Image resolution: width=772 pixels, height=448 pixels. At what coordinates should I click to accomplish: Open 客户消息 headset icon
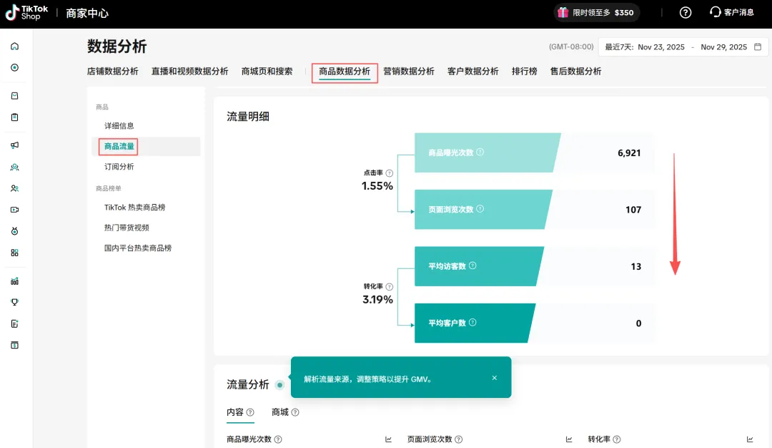[716, 12]
